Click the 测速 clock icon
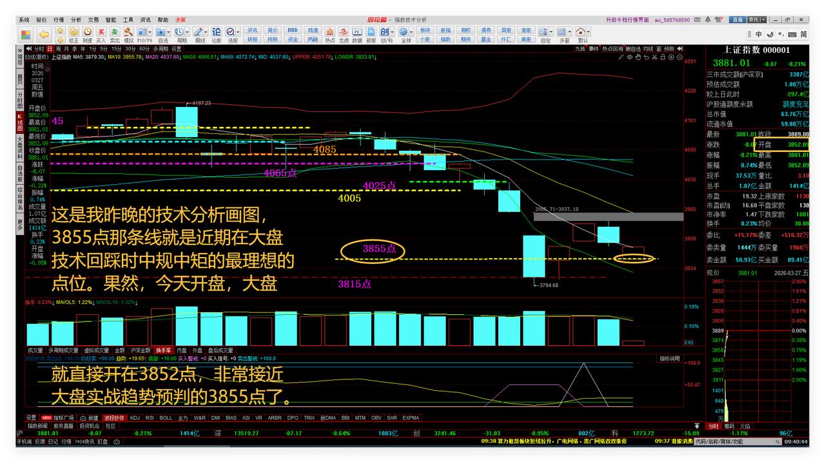 [88, 31]
